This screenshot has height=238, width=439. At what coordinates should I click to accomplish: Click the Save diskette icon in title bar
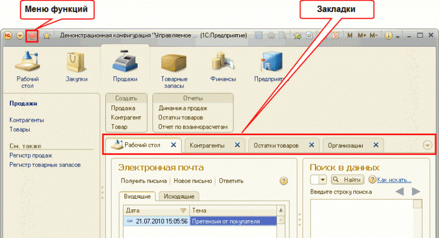click(x=258, y=36)
